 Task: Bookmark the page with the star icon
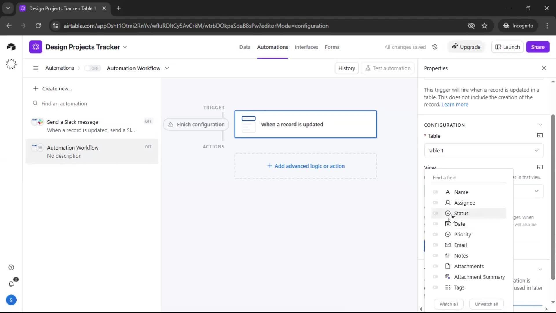click(484, 26)
